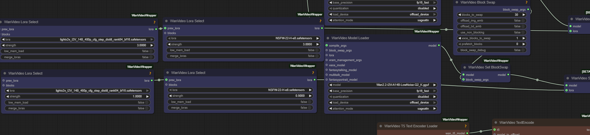Increase prefetch_blocks with its right arrow
This screenshot has width=590, height=135.
point(524,44)
